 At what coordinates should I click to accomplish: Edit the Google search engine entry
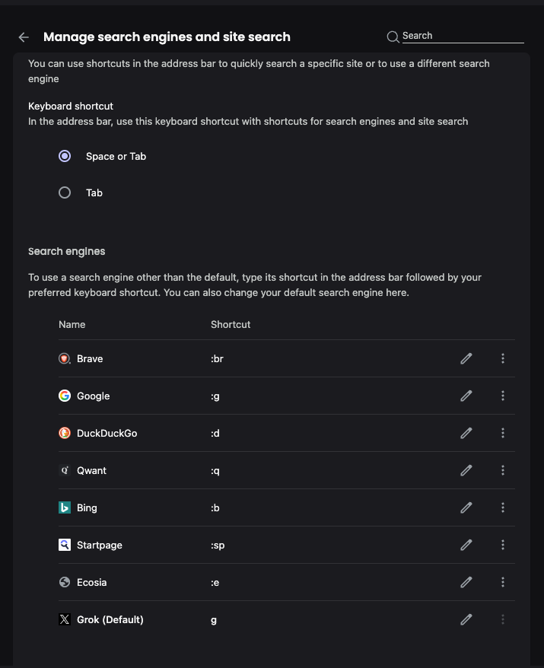pos(466,396)
